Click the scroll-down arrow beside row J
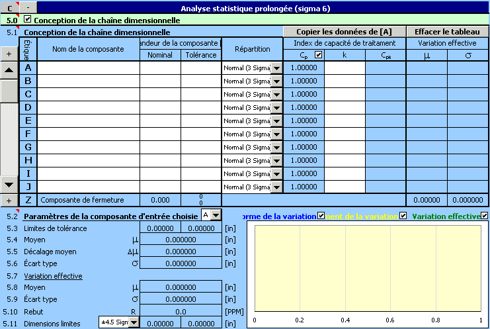Viewport: 490px width, 329px height. [x=9, y=185]
